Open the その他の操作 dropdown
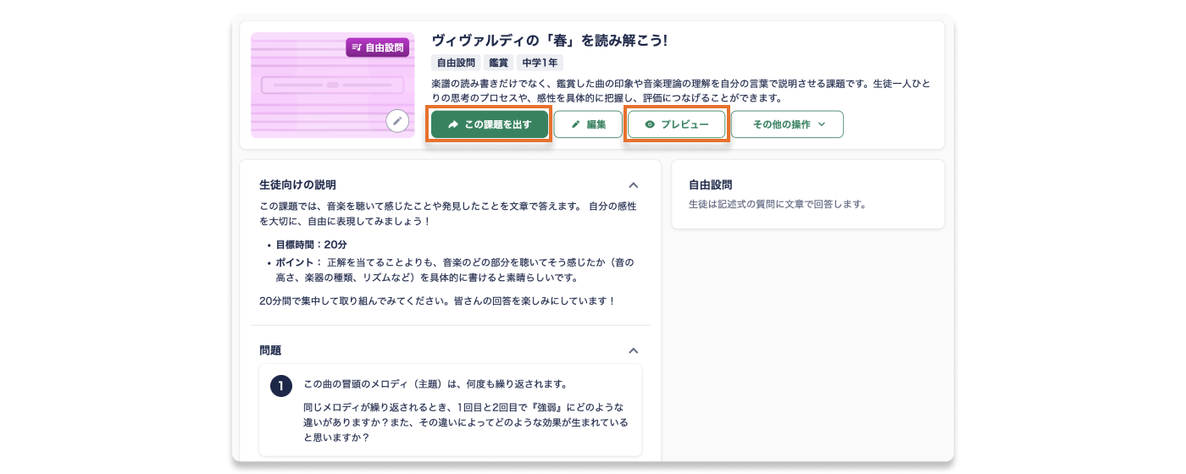1186x474 pixels. [x=788, y=124]
